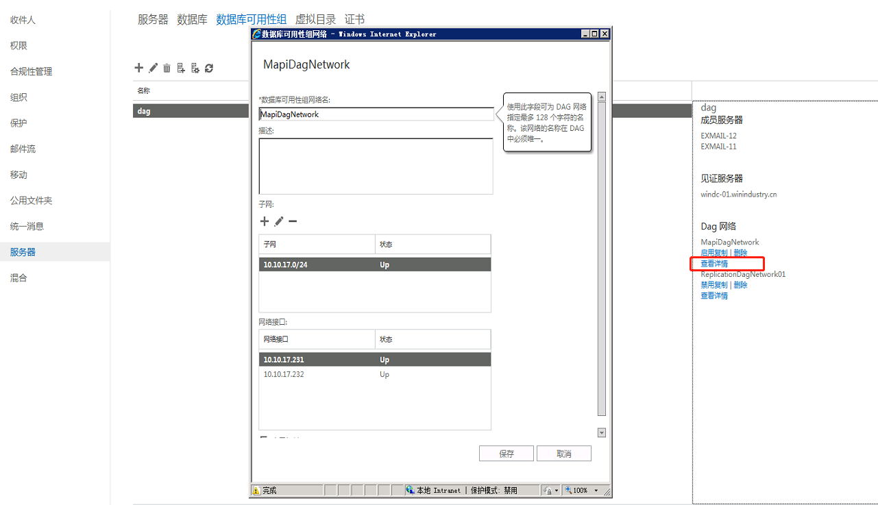Open 统一消息 in sidebar
Viewport: 878px width, 505px height.
coord(27,226)
